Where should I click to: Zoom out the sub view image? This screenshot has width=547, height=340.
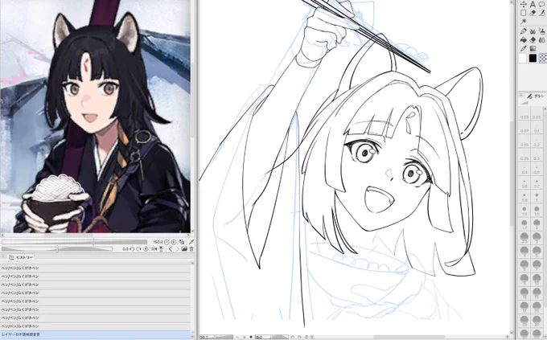coord(167,242)
